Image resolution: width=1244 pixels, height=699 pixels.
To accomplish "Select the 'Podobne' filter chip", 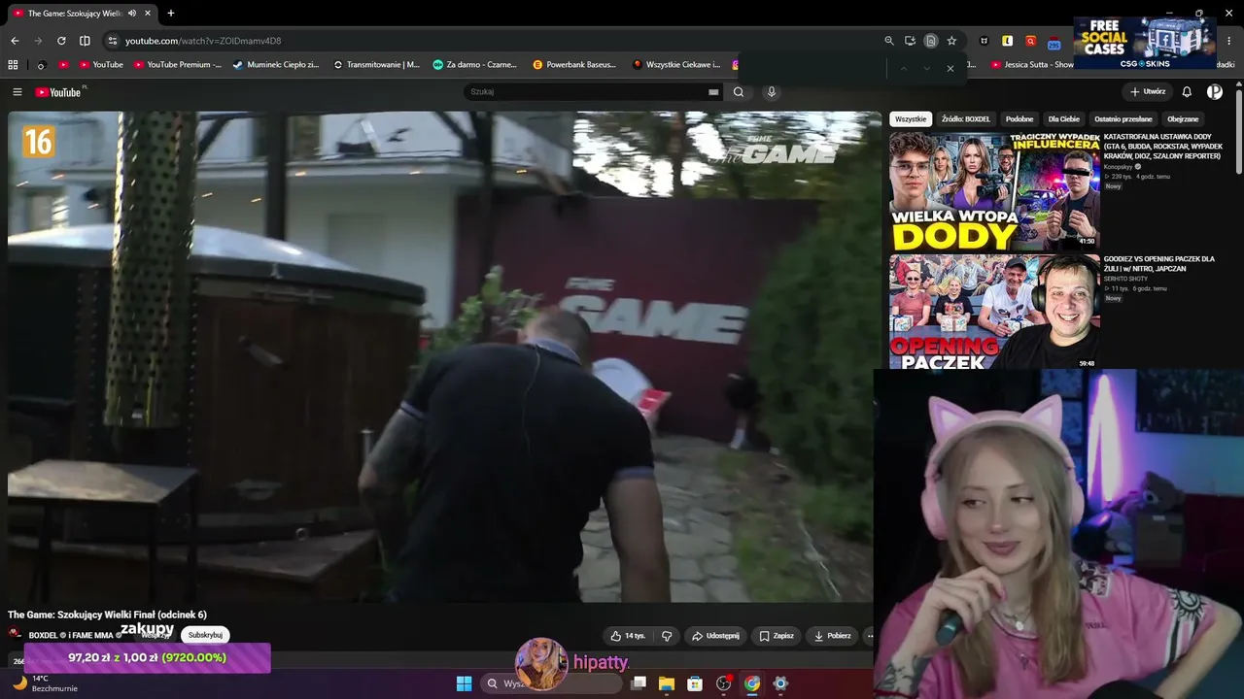I will click(1019, 119).
